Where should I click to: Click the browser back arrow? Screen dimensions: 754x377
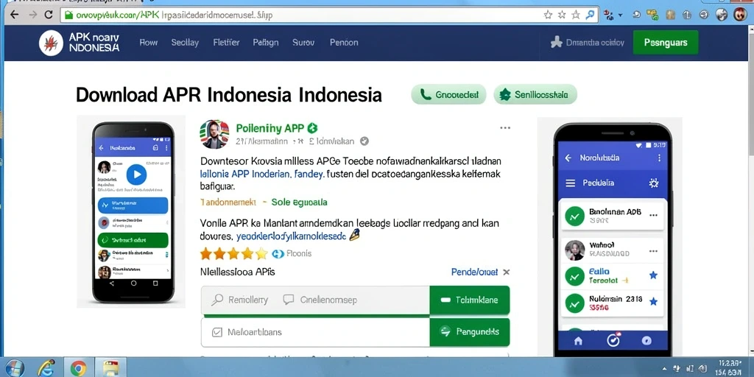coord(15,15)
